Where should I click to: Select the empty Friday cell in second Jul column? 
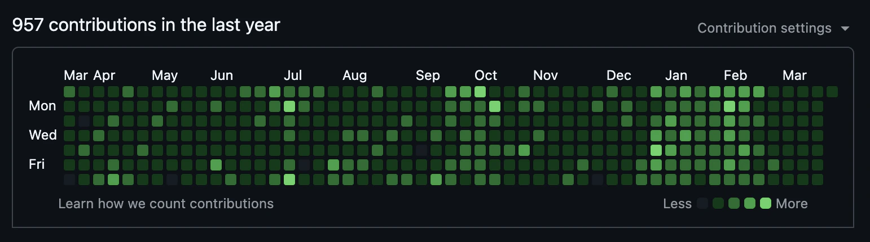304,165
